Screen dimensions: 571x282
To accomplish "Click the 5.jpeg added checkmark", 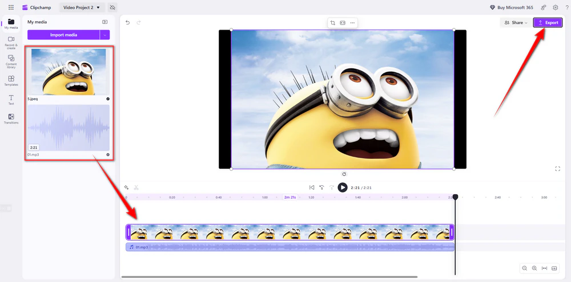I will click(x=108, y=99).
